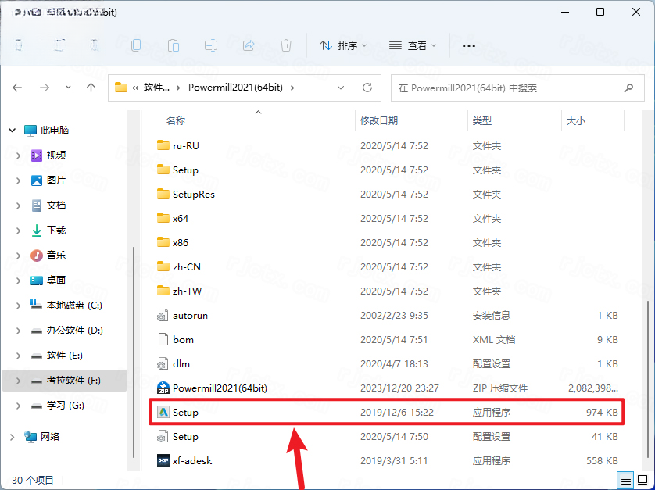
Task: Refresh the current folder
Action: (367, 88)
